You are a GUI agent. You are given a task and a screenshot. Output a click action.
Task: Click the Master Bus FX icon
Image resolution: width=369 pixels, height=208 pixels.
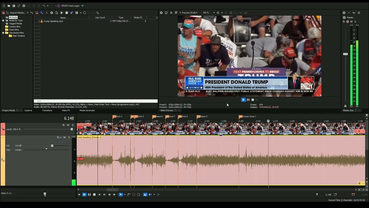click(344, 22)
